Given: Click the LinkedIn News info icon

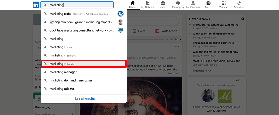Looking at the screenshot, I should [x=242, y=19].
